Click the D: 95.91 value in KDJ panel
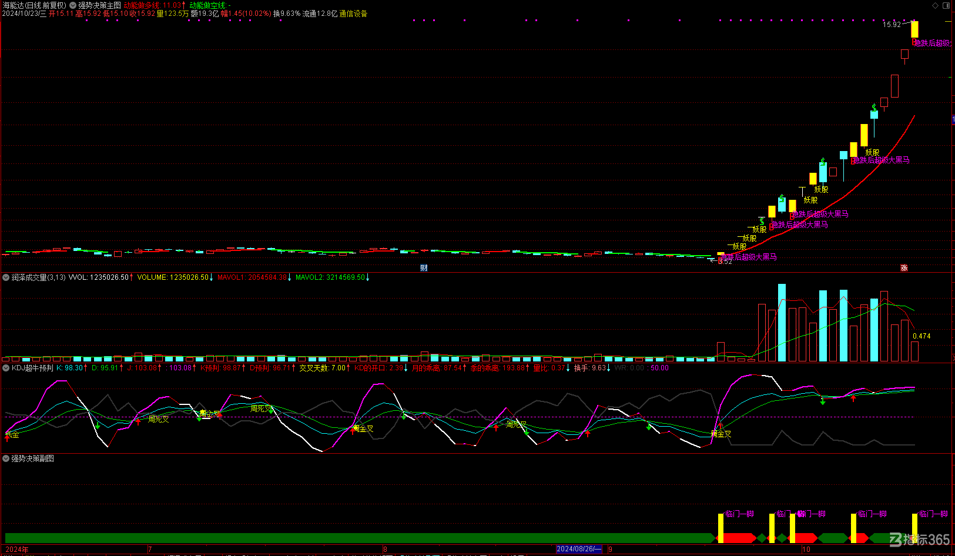Image resolution: width=955 pixels, height=556 pixels. coord(108,368)
